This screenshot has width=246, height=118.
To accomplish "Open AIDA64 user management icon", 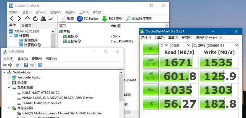I will click(43, 19).
